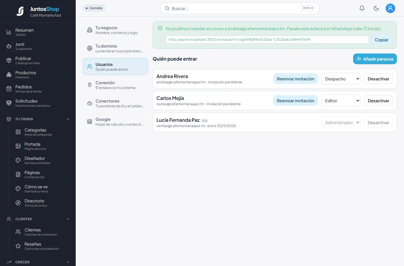Open Carlos Mejía's role dropdown
The image size is (404, 266).
coord(341,100)
